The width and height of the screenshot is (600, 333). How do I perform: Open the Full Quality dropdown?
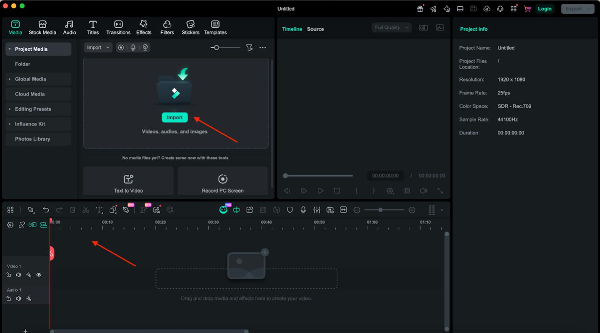click(391, 28)
